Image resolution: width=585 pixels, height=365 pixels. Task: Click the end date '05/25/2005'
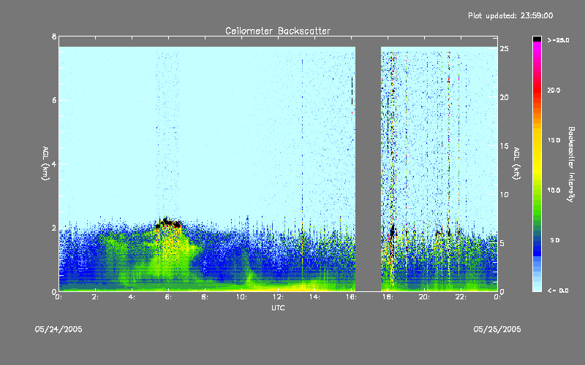click(x=497, y=329)
